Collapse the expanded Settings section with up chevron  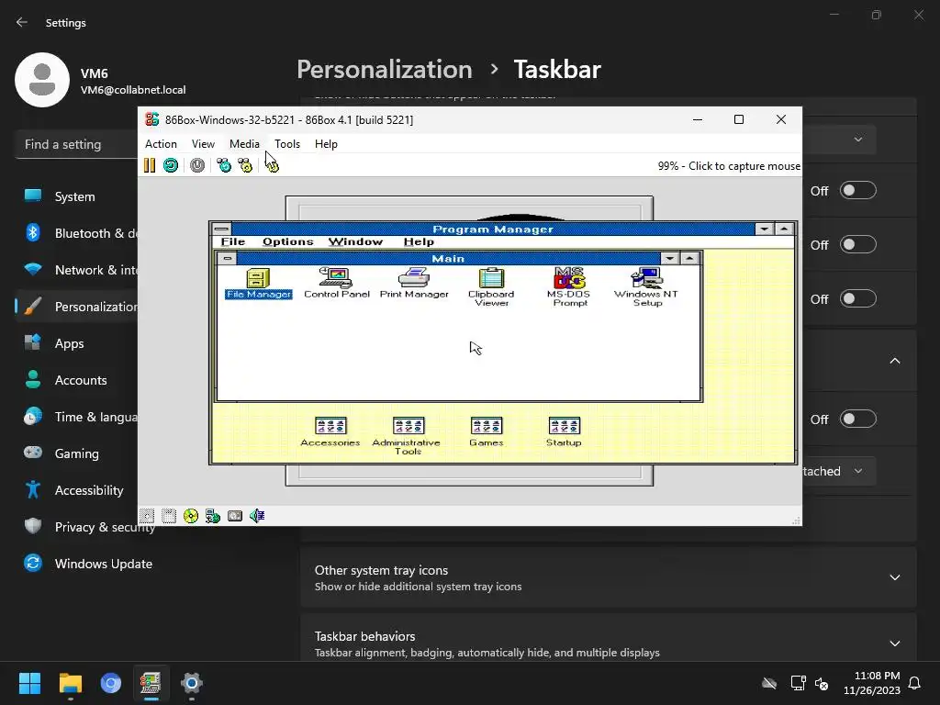coord(894,361)
